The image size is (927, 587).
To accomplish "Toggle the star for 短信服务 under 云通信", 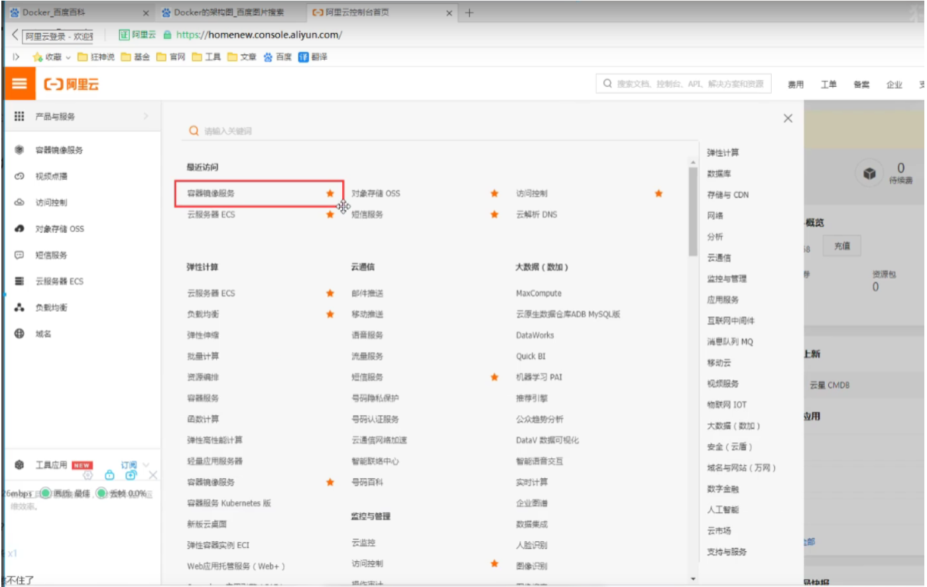I will point(494,377).
